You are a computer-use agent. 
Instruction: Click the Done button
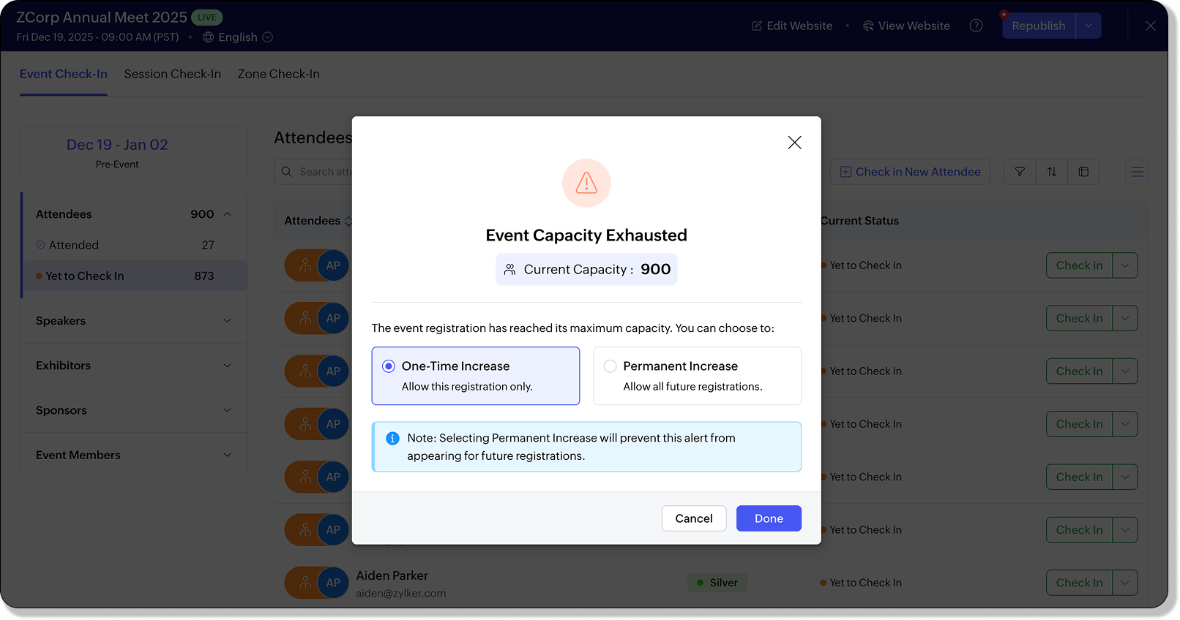pyautogui.click(x=769, y=518)
